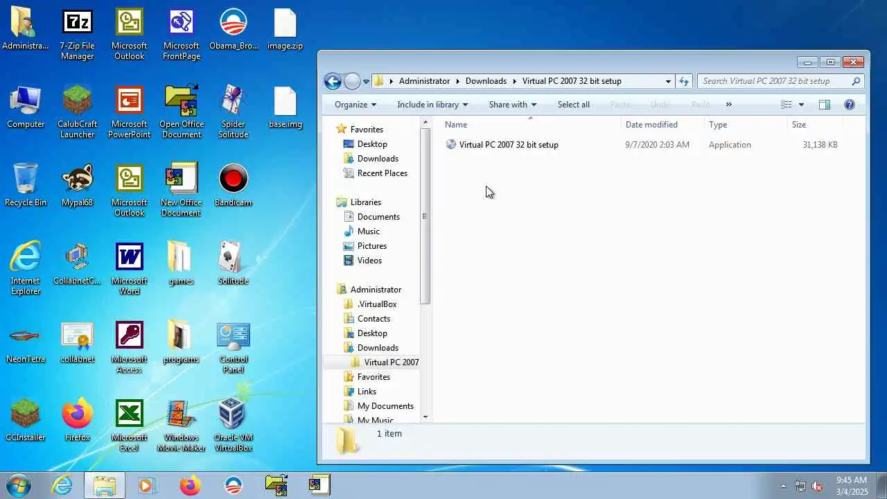Open the address bar history dropdown
Screen dimensions: 887x499
click(668, 81)
